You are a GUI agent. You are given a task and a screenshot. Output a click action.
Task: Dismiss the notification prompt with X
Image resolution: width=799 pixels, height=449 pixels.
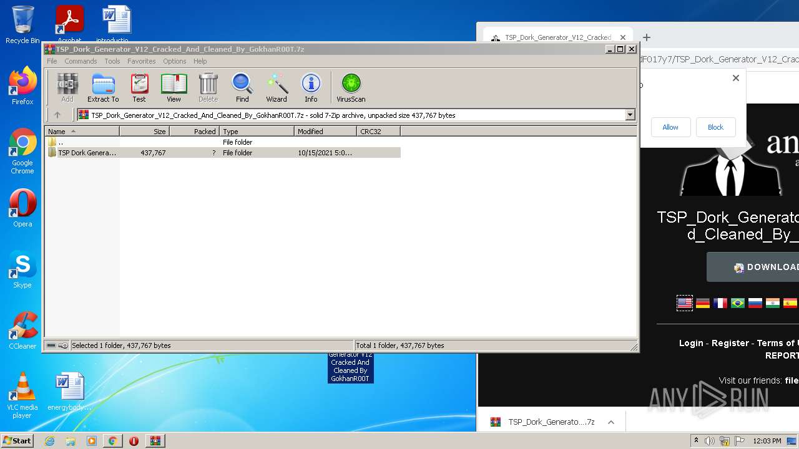(736, 78)
